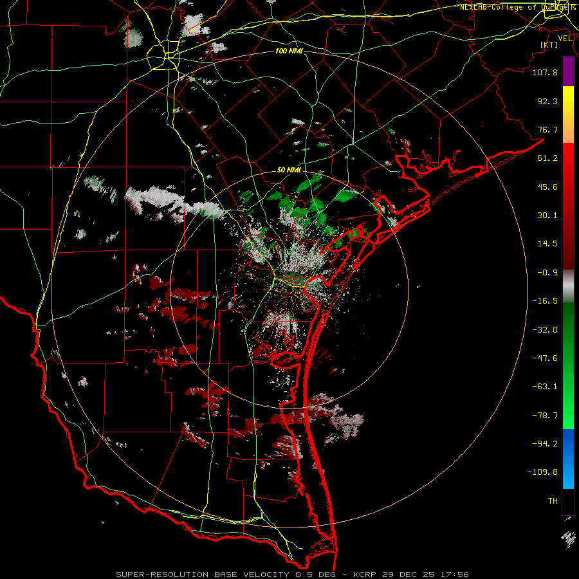Click the 30.1 value on velocity scale
The width and height of the screenshot is (579, 579).
pos(547,216)
